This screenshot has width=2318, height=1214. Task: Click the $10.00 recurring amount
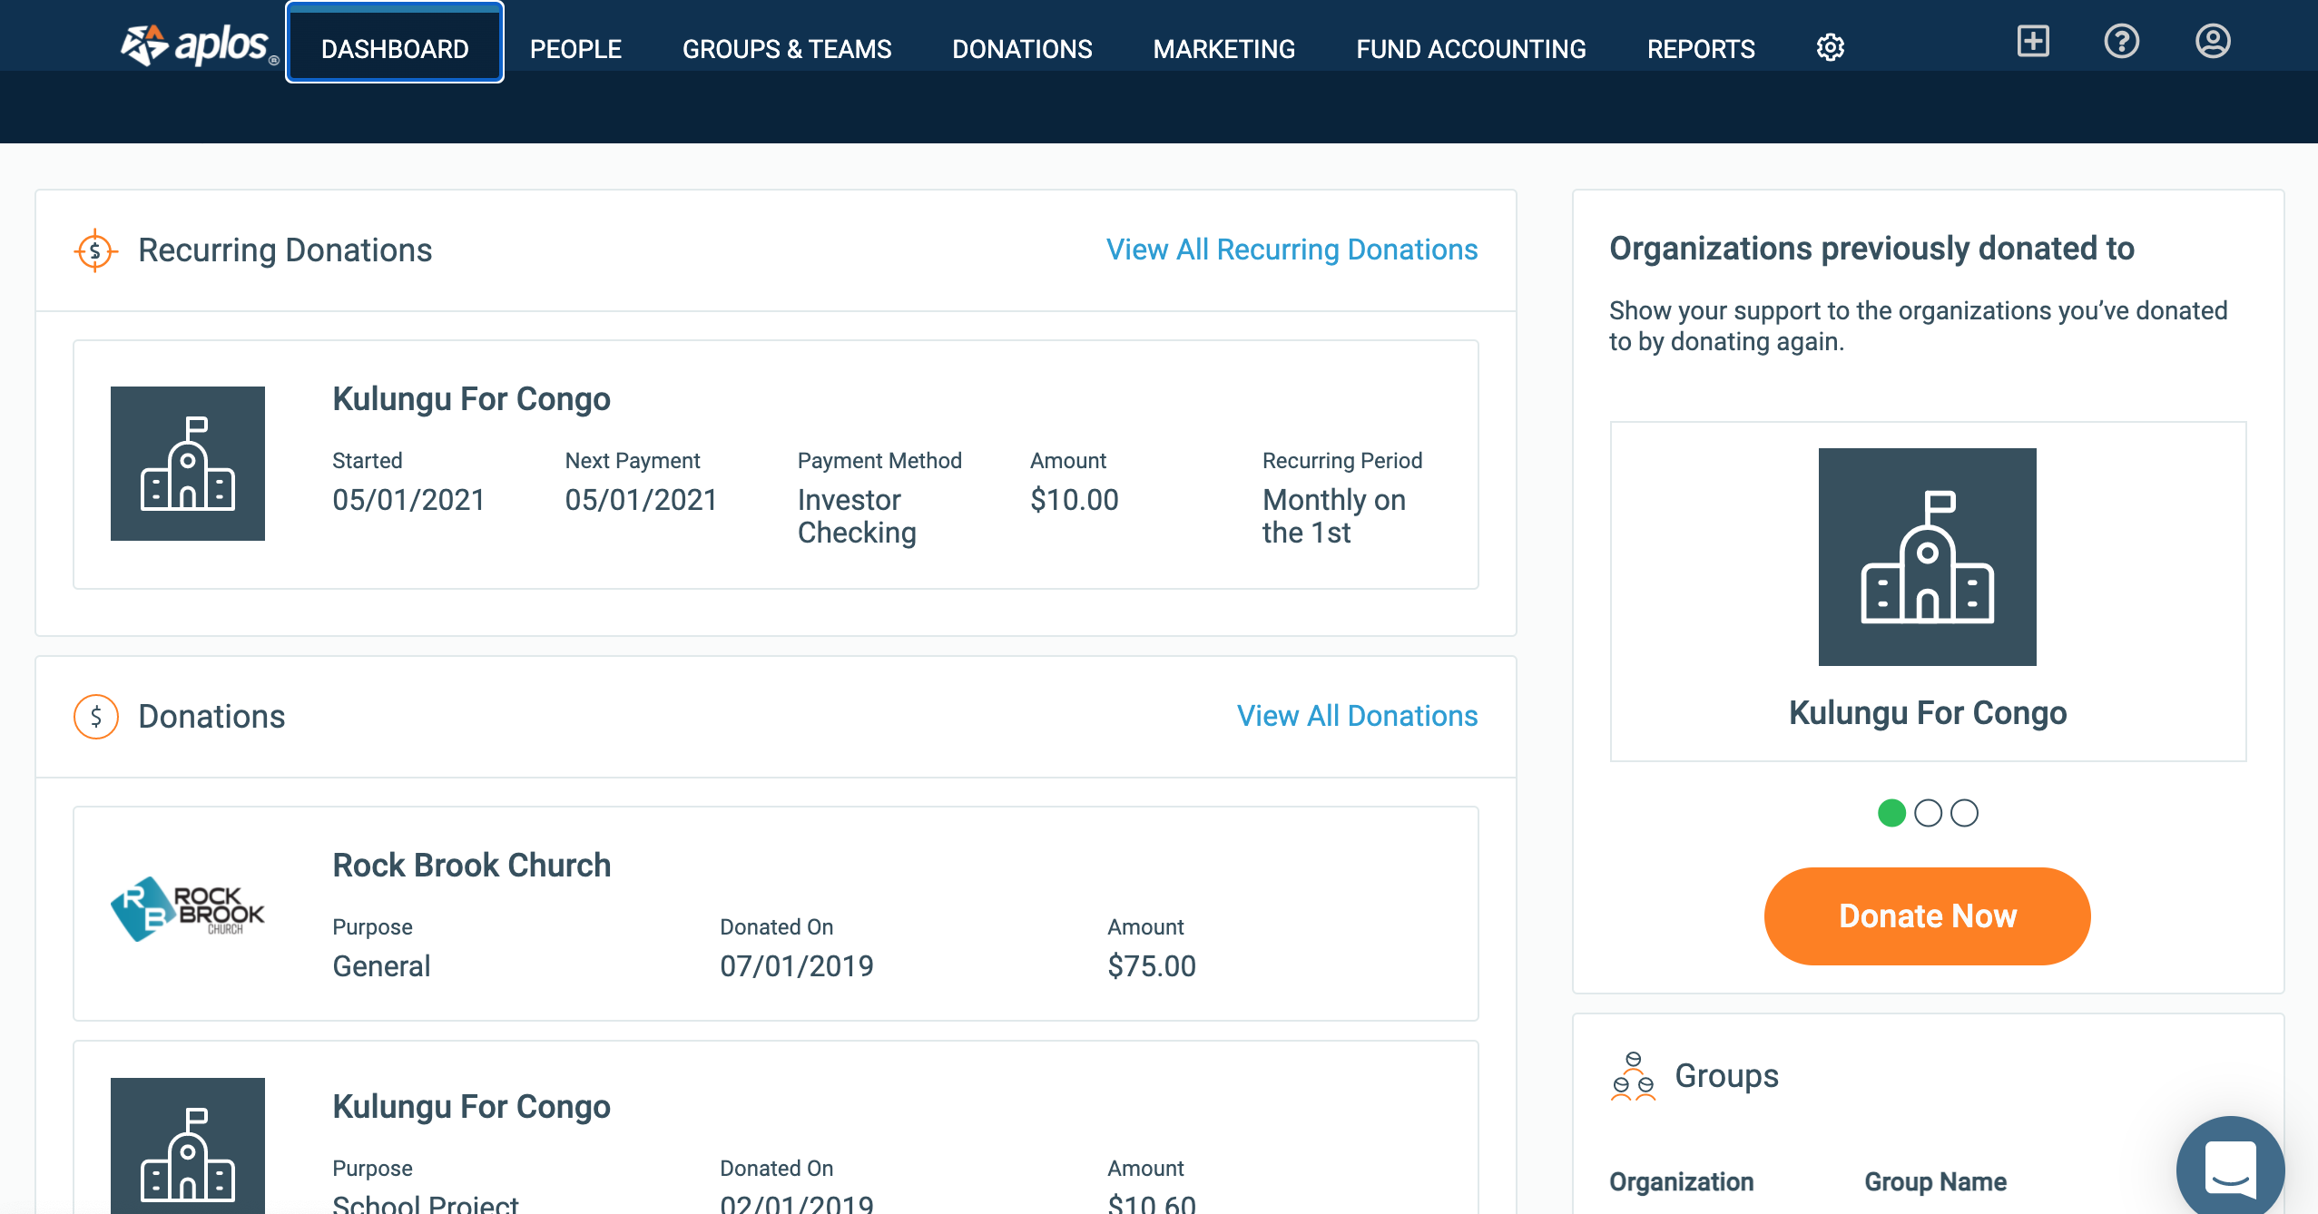tap(1074, 500)
